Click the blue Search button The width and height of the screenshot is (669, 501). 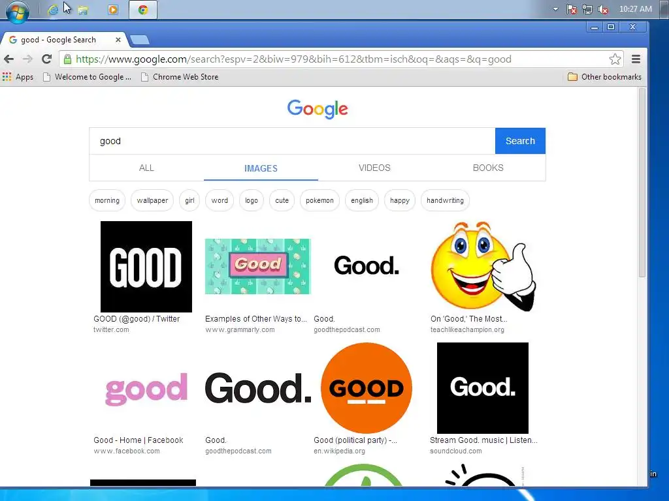point(520,141)
